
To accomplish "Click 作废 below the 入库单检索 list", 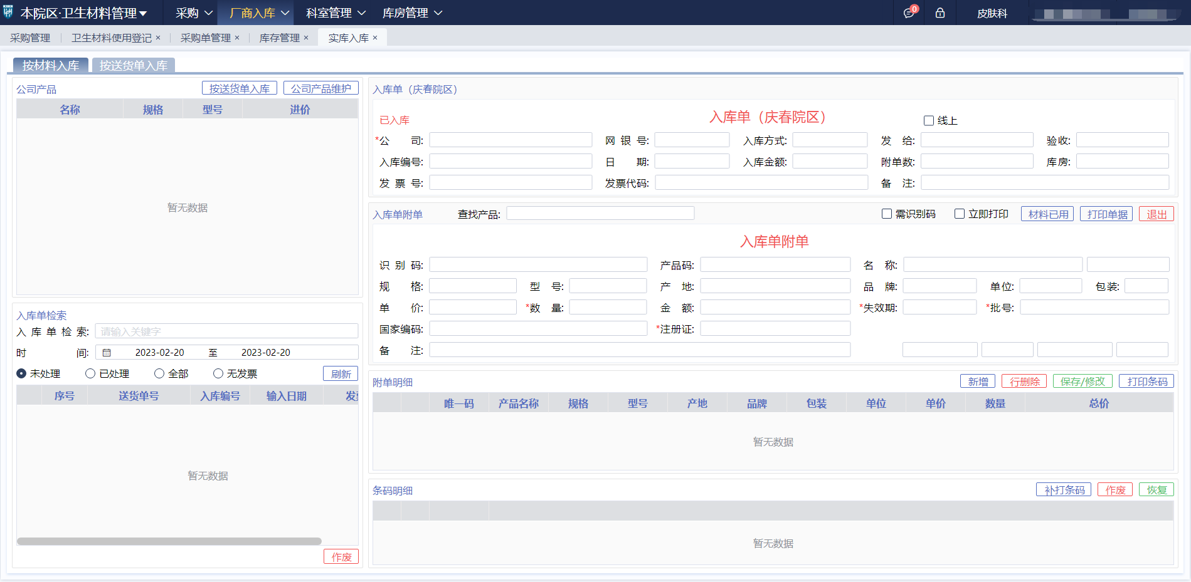I will pos(341,557).
